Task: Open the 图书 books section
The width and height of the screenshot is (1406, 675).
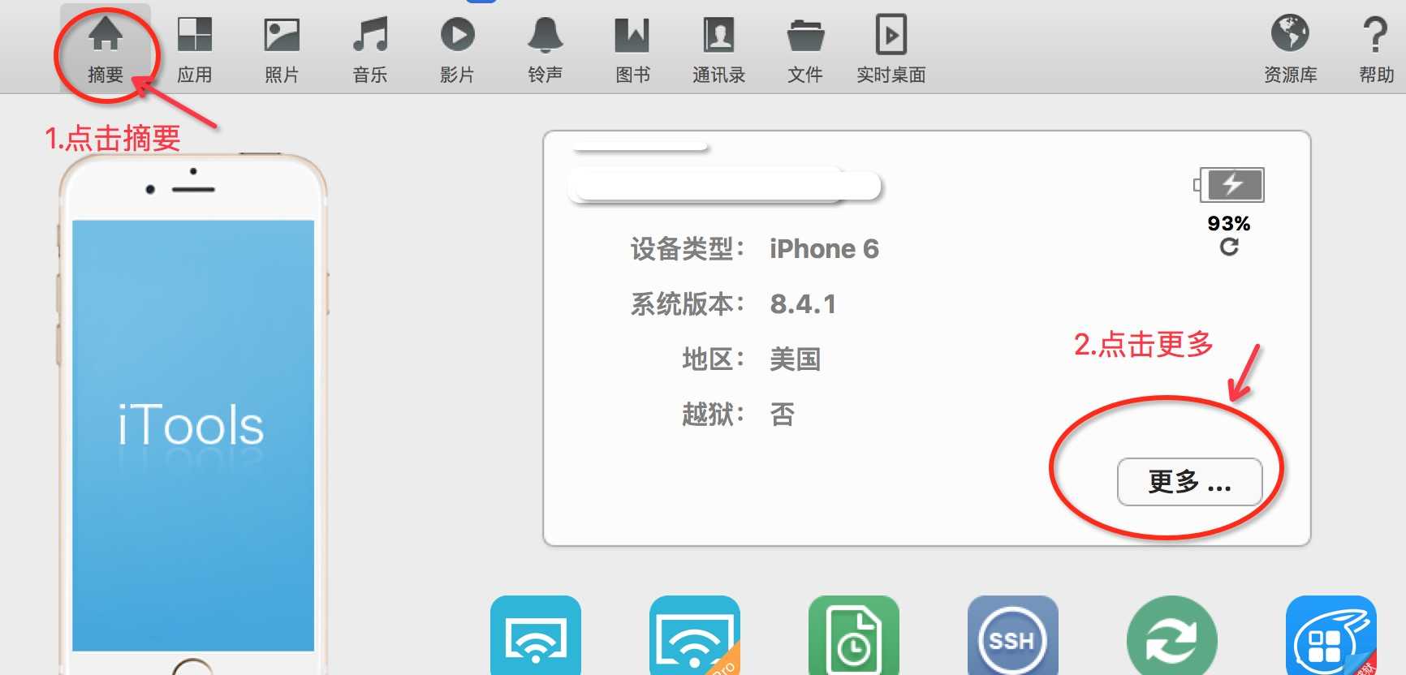Action: 632,49
